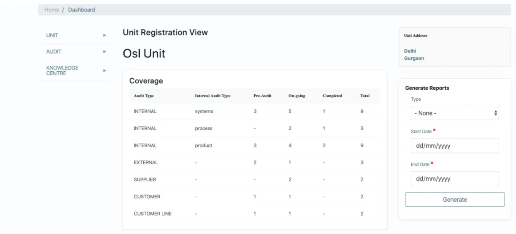Click the Delhi address link
This screenshot has width=516, height=234.
(410, 51)
